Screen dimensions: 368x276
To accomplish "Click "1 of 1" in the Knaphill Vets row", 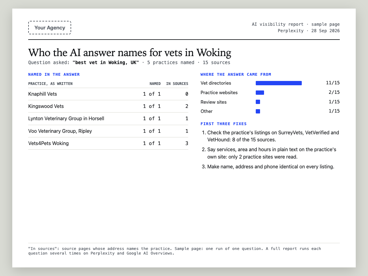I will click(x=152, y=94).
